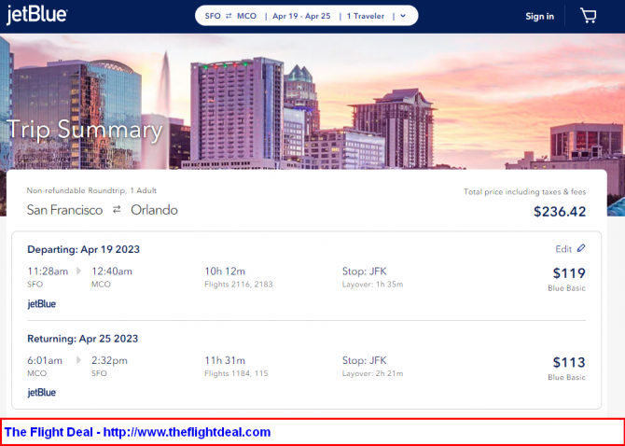This screenshot has height=446, width=625.
Task: Click Blue Basic under $113 fare
Action: [566, 378]
